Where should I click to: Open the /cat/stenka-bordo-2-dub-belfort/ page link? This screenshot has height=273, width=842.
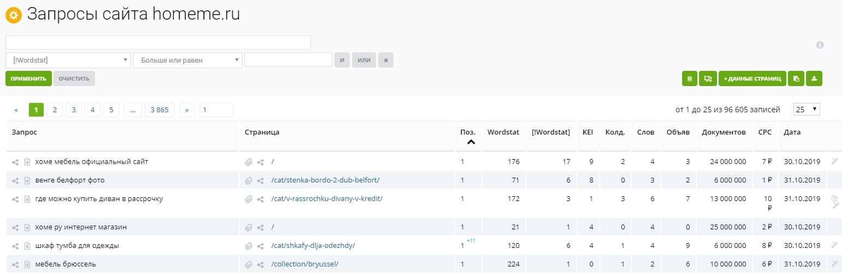(325, 180)
